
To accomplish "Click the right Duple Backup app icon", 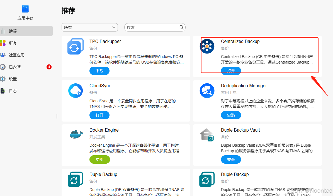I will click(x=207, y=179).
